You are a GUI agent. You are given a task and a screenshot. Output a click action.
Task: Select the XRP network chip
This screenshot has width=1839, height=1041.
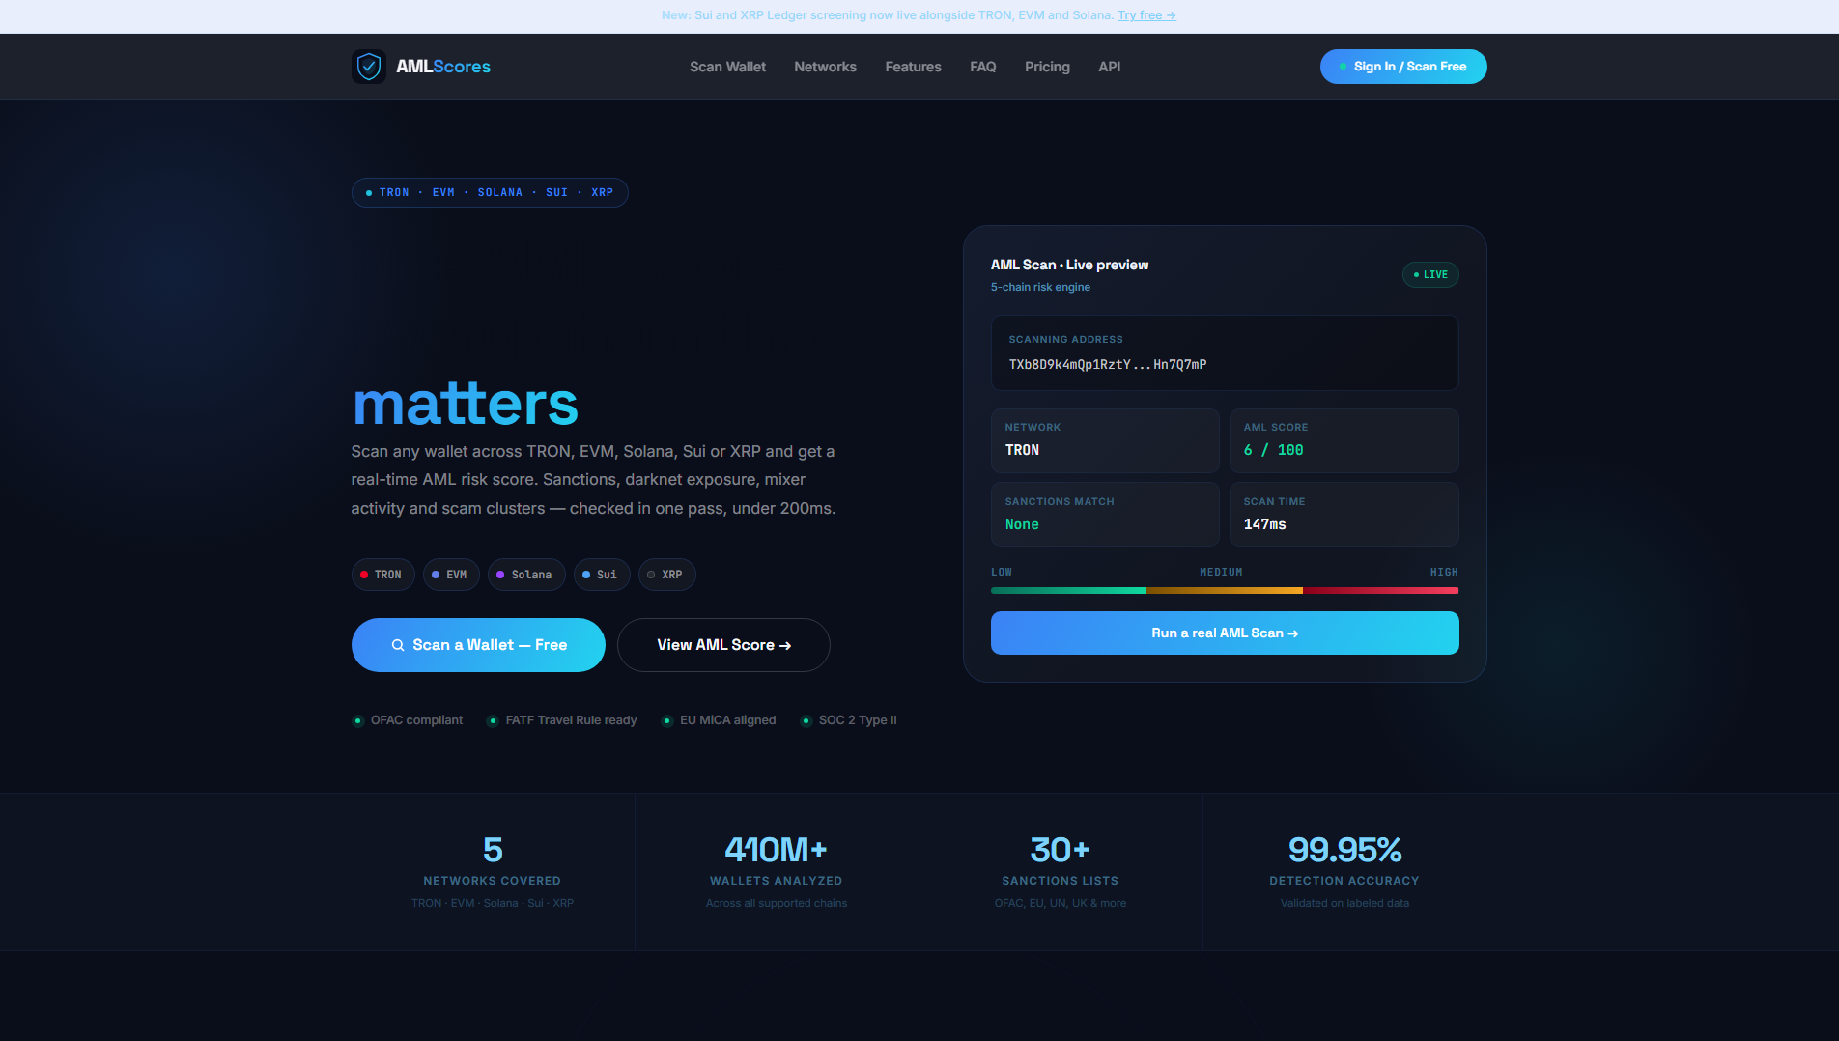666,575
